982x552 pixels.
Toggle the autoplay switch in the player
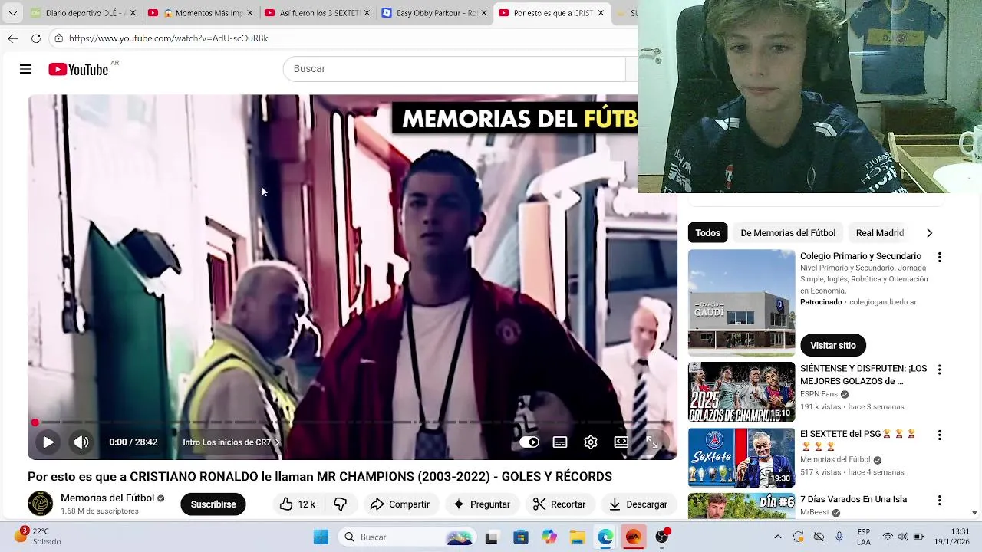click(529, 442)
